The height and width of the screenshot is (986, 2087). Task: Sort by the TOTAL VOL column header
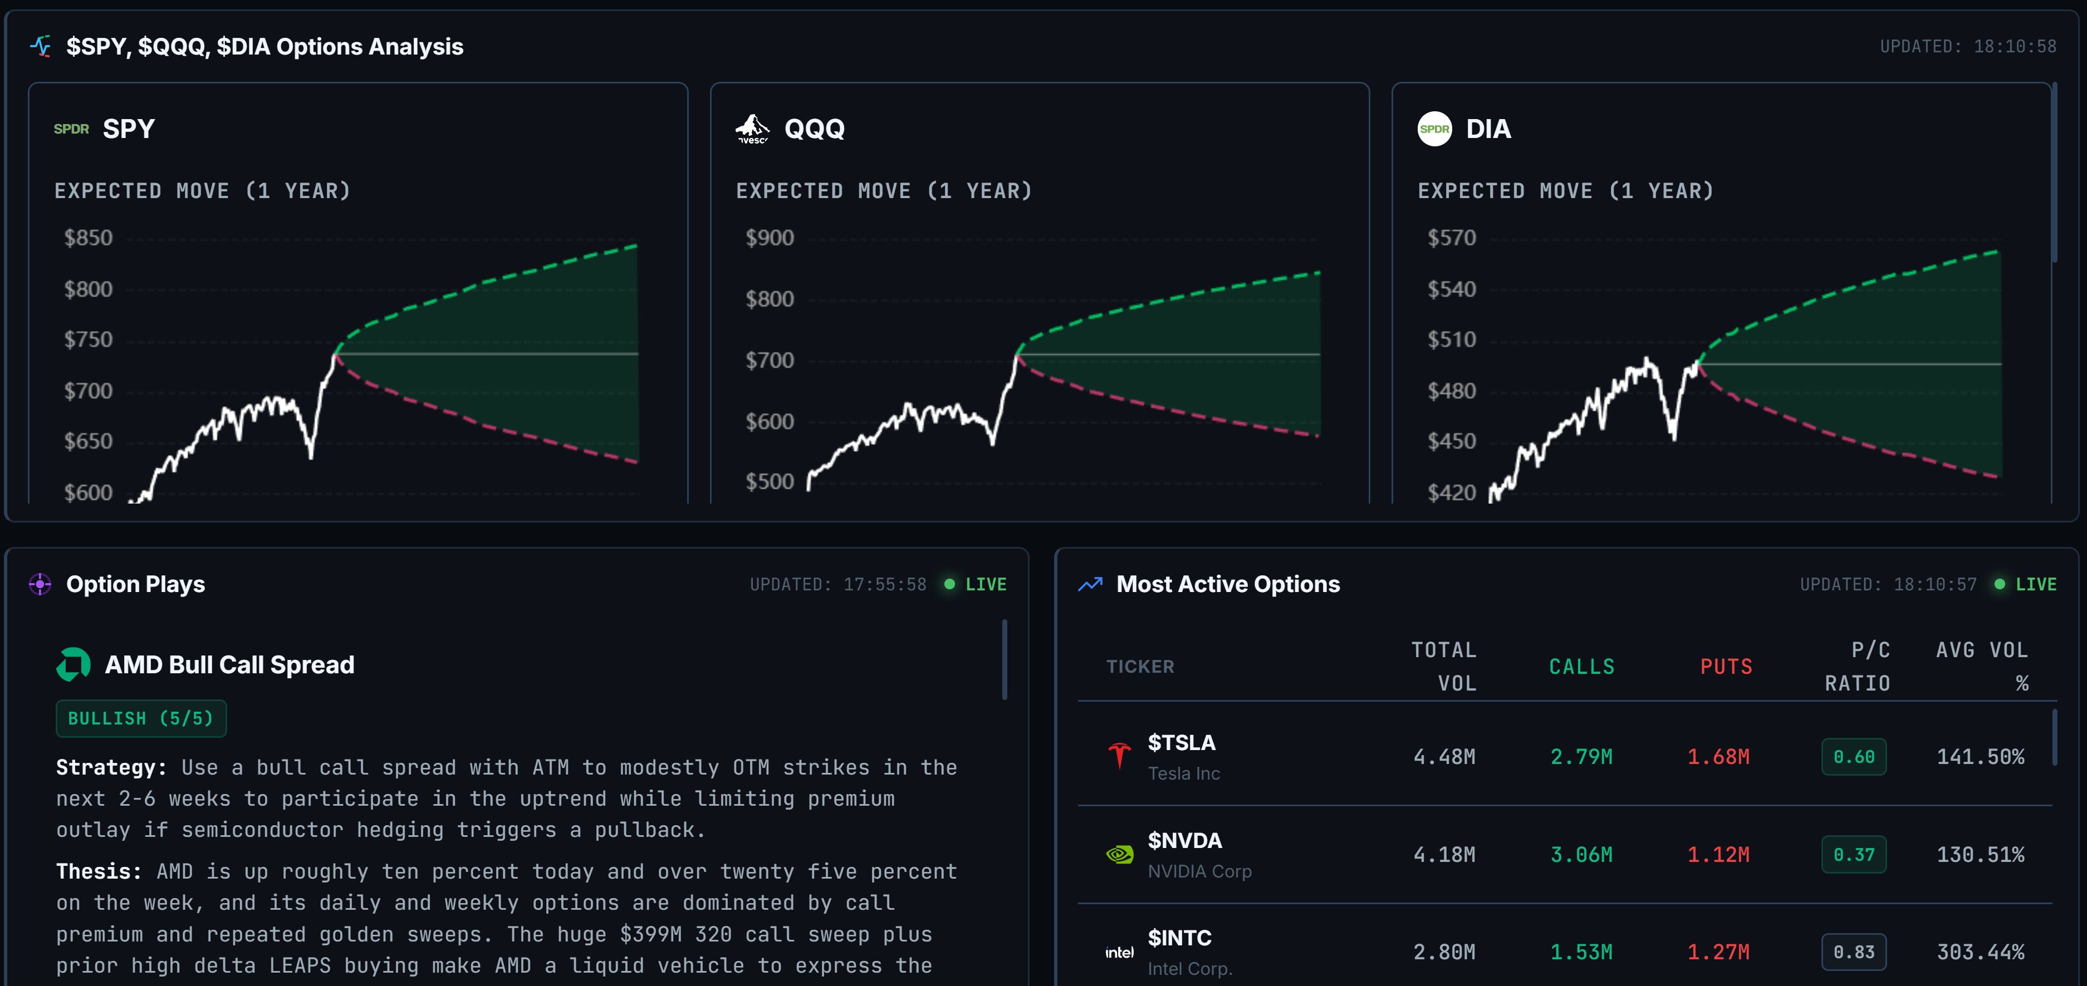pyautogui.click(x=1444, y=666)
